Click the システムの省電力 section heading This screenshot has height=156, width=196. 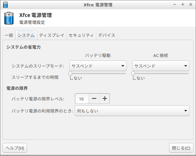coord(24,47)
